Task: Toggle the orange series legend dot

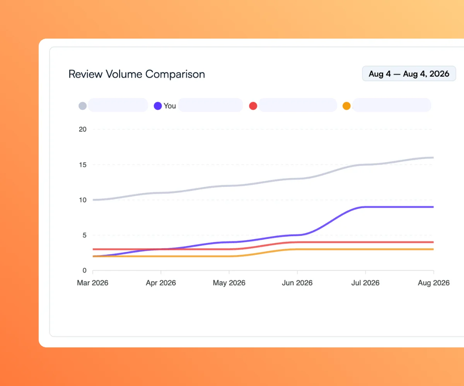Action: tap(347, 106)
